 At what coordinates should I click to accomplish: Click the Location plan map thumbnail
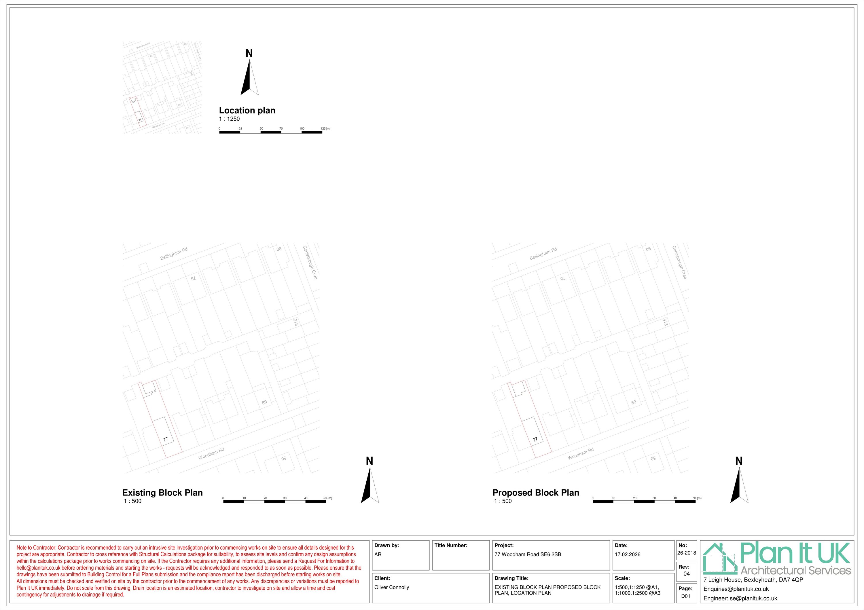pyautogui.click(x=162, y=87)
